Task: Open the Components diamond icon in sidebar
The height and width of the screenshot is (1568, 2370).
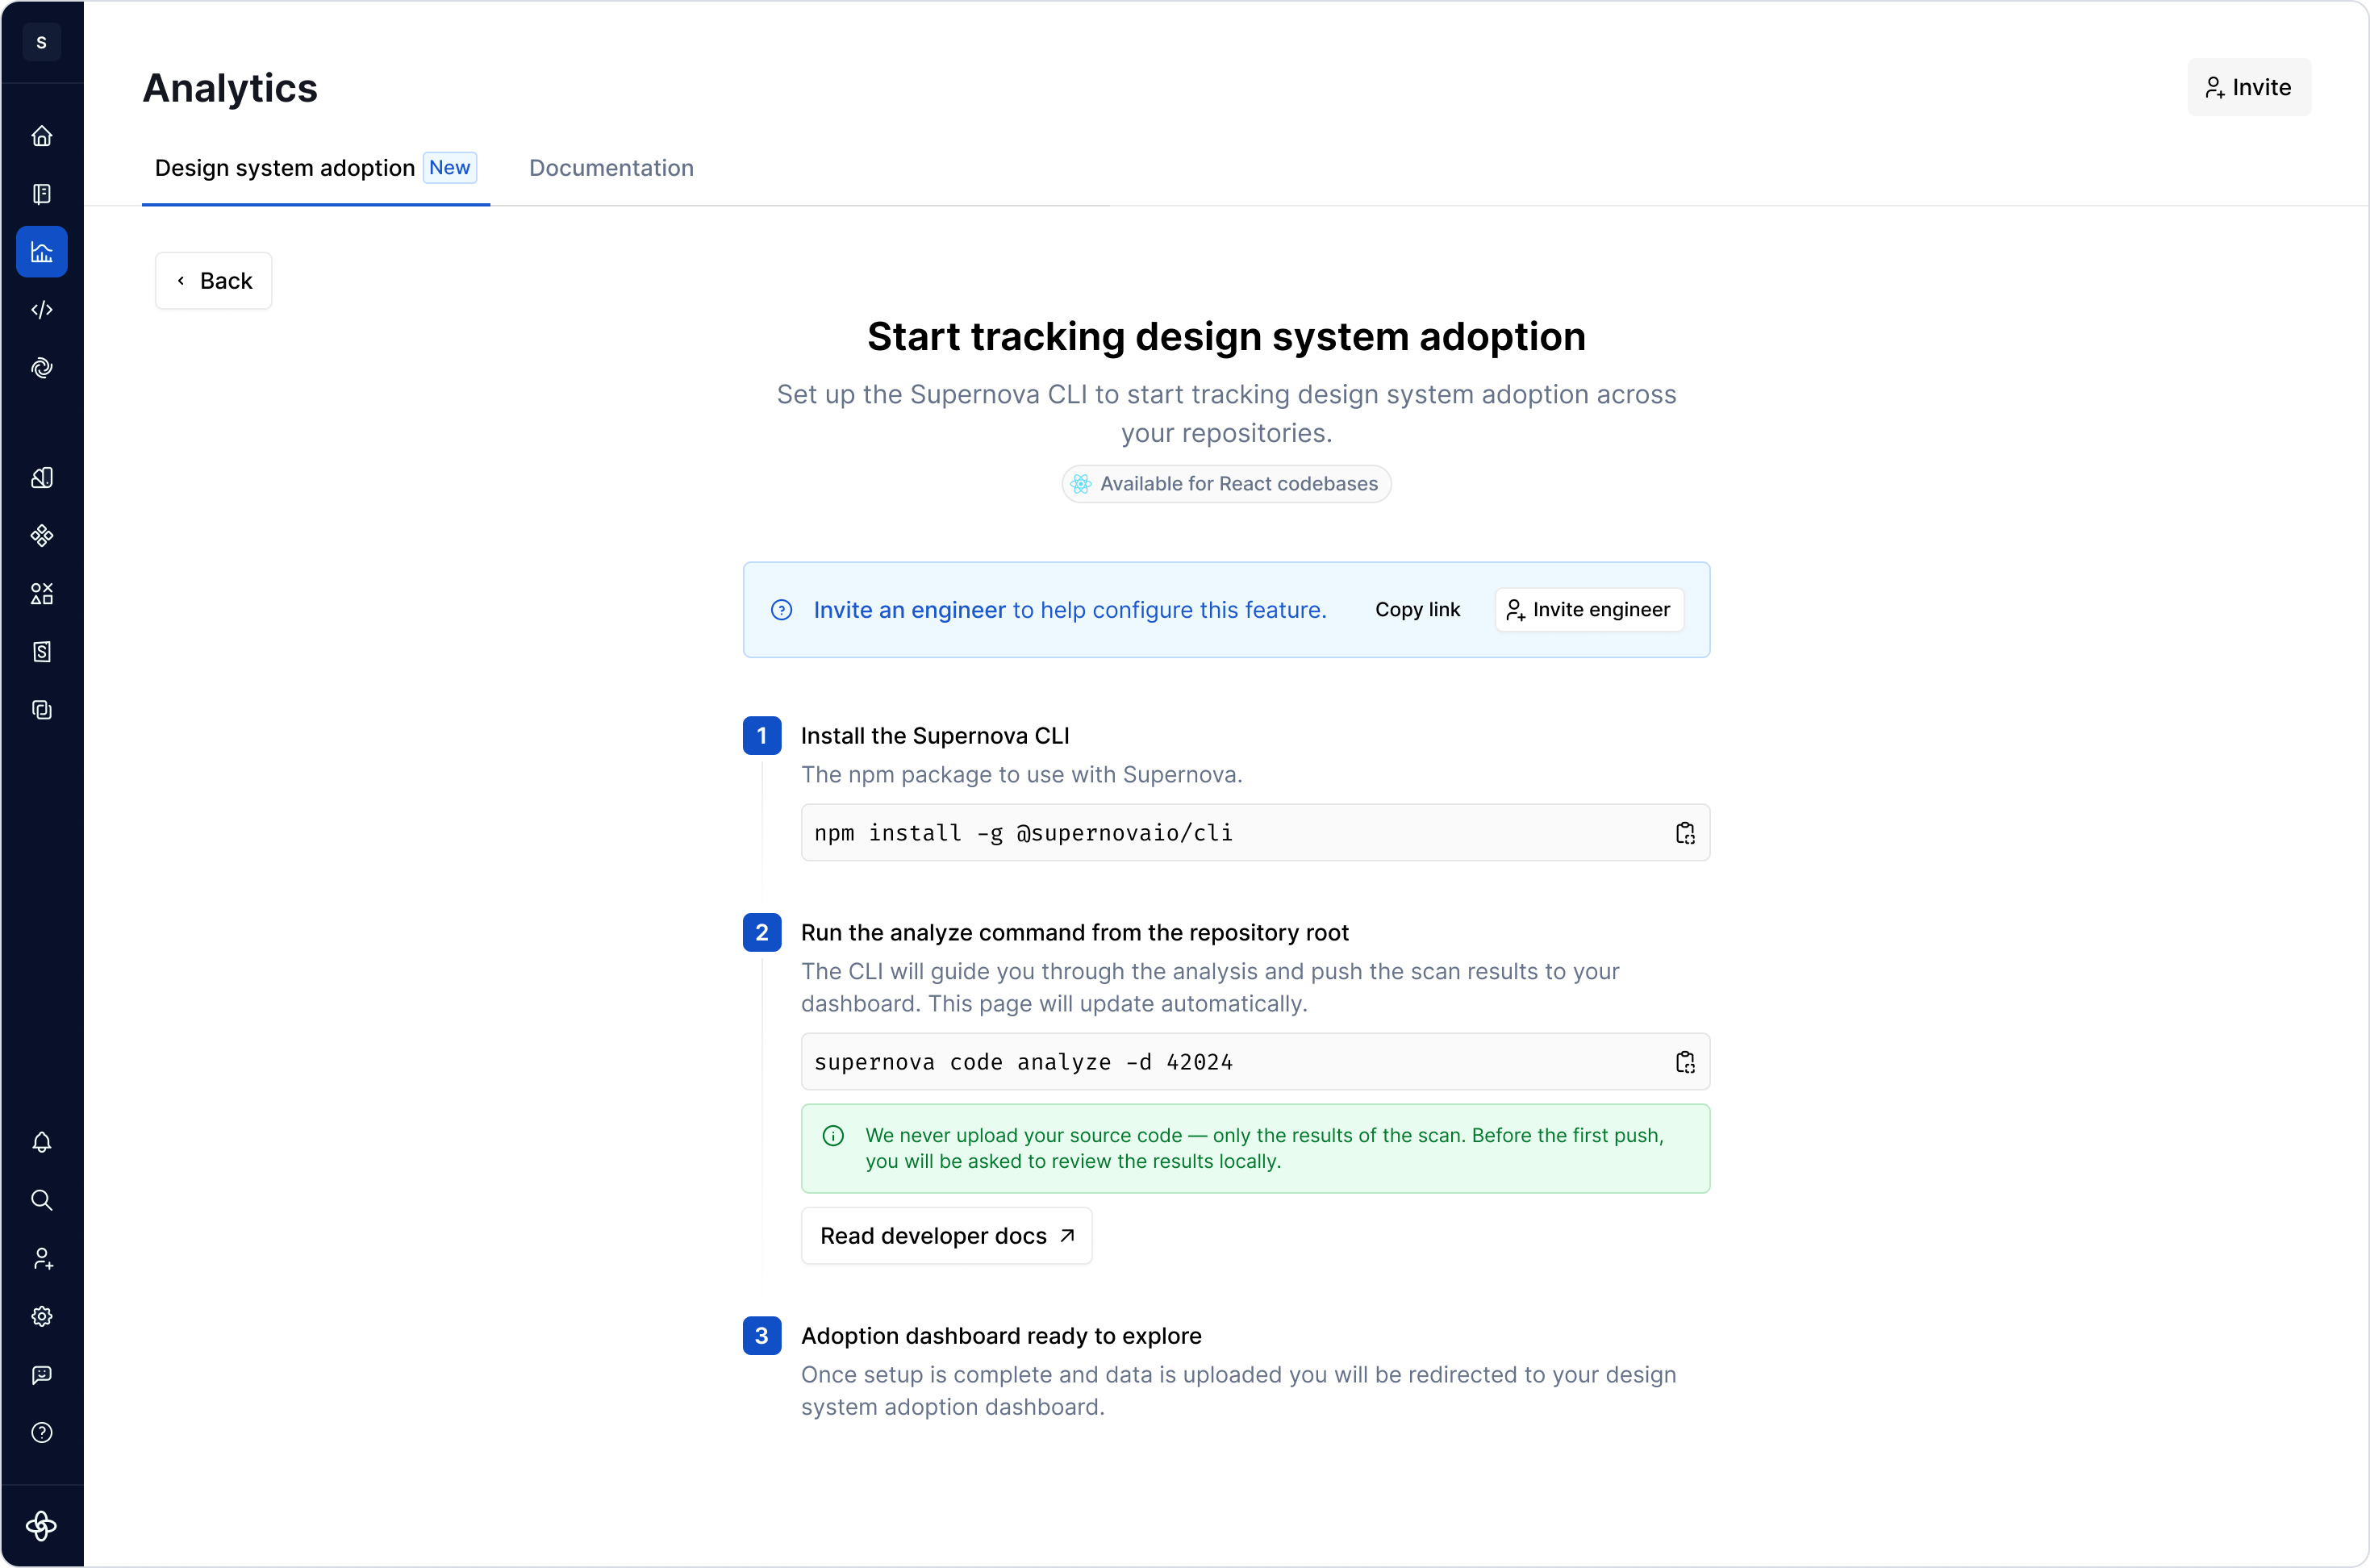Action: coord(41,536)
